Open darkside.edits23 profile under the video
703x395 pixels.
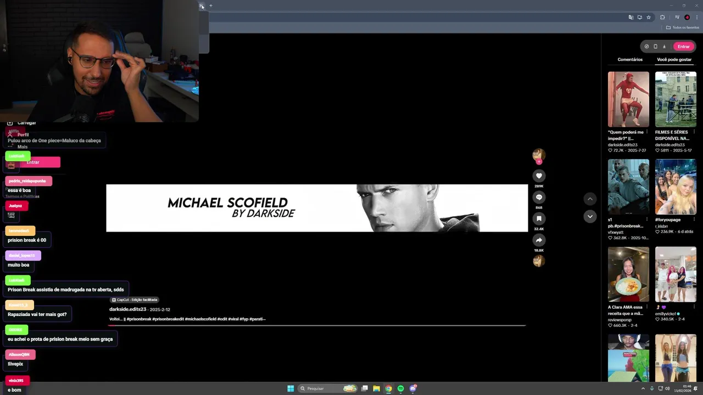pyautogui.click(x=127, y=309)
